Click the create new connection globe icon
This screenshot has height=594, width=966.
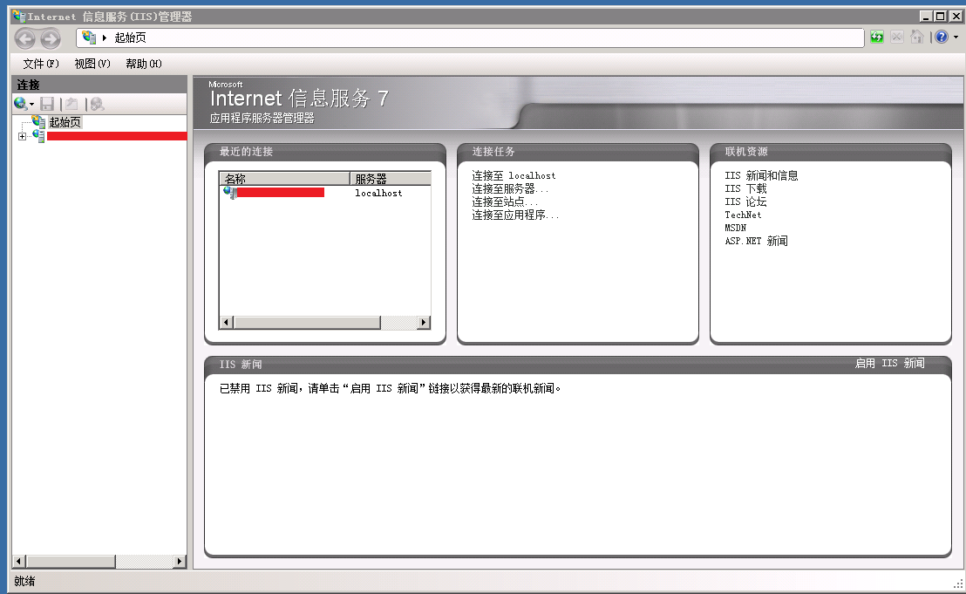[x=21, y=104]
